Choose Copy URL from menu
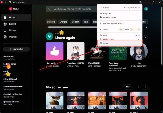This screenshot has width=163, height=113. (x=119, y=14)
